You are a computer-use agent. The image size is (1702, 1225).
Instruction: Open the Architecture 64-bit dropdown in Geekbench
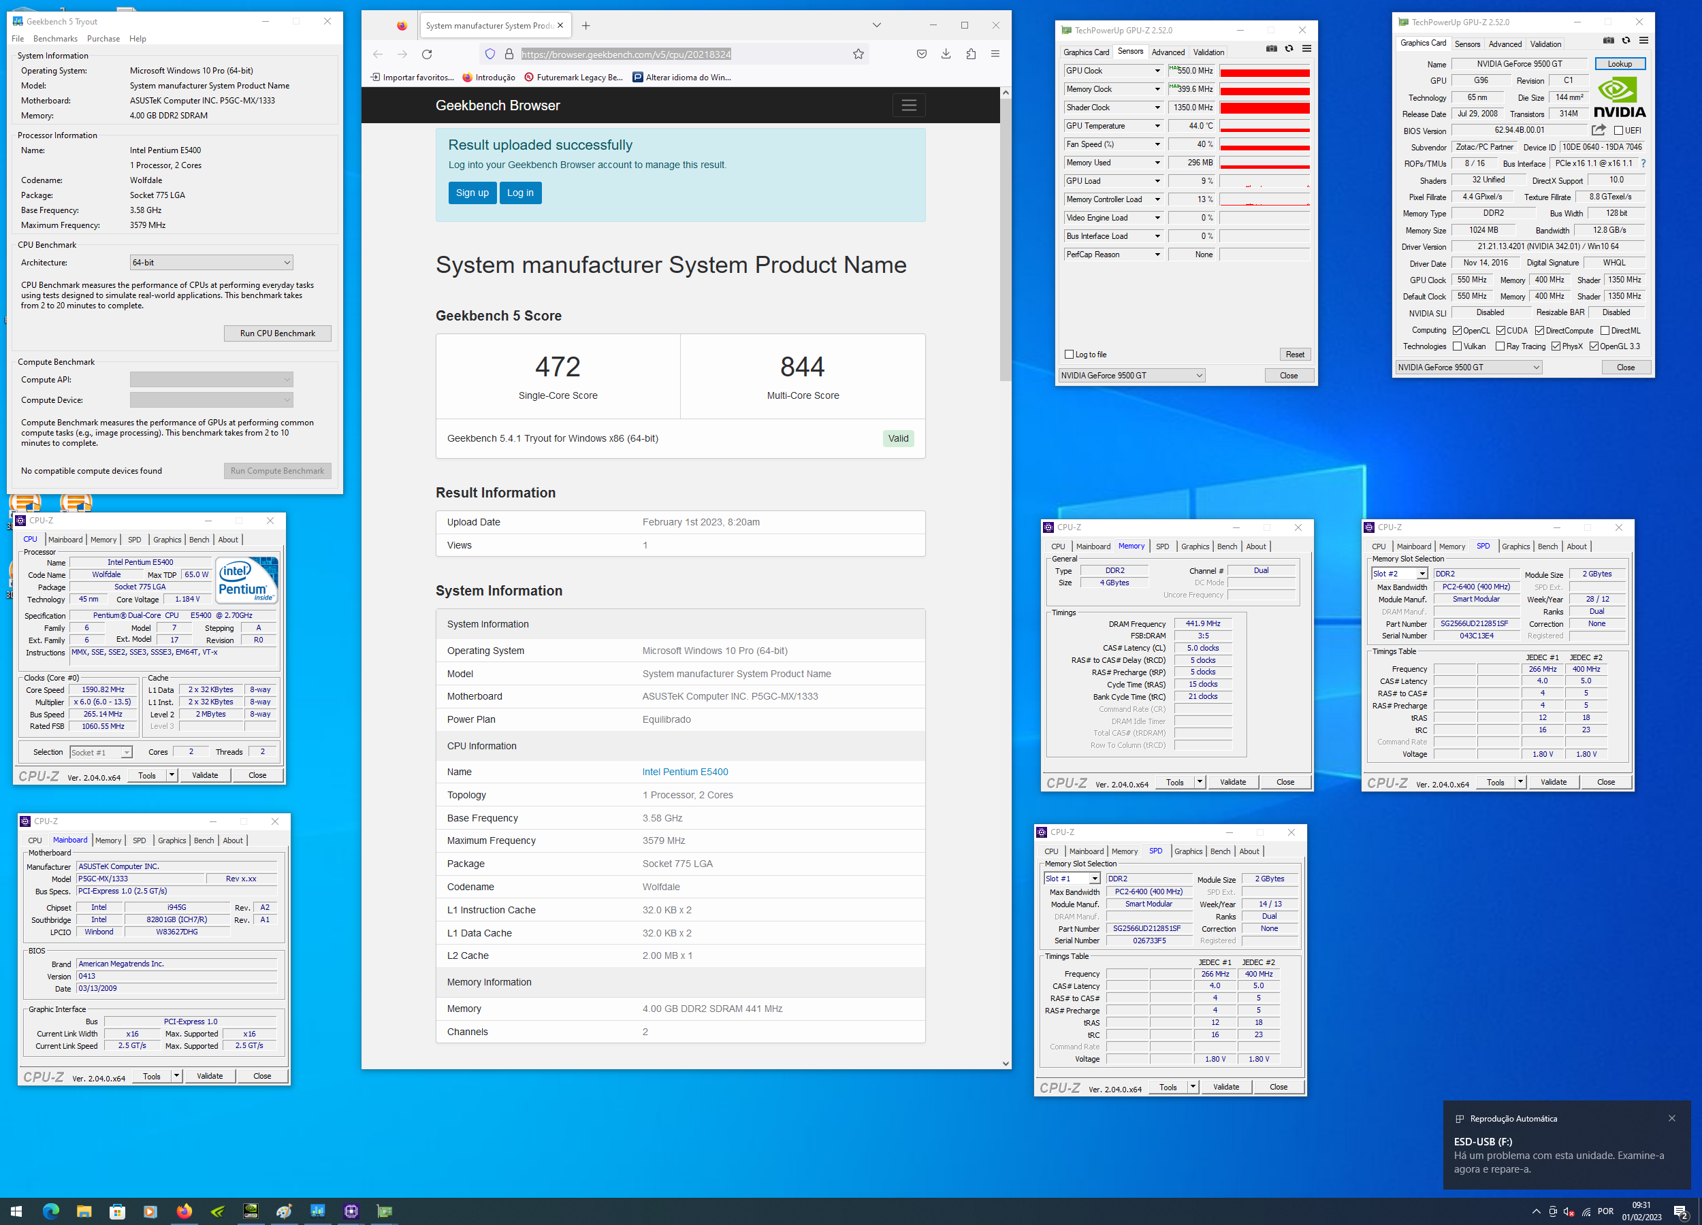[x=211, y=263]
